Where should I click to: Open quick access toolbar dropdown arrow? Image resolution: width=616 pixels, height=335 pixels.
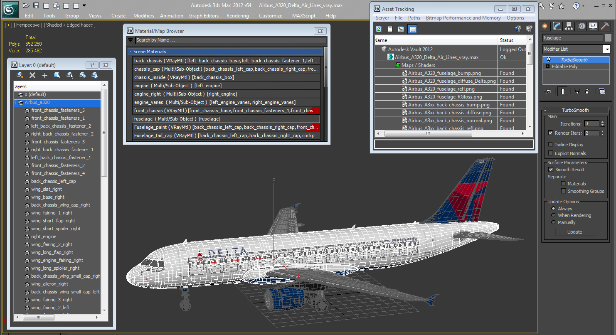84,5
